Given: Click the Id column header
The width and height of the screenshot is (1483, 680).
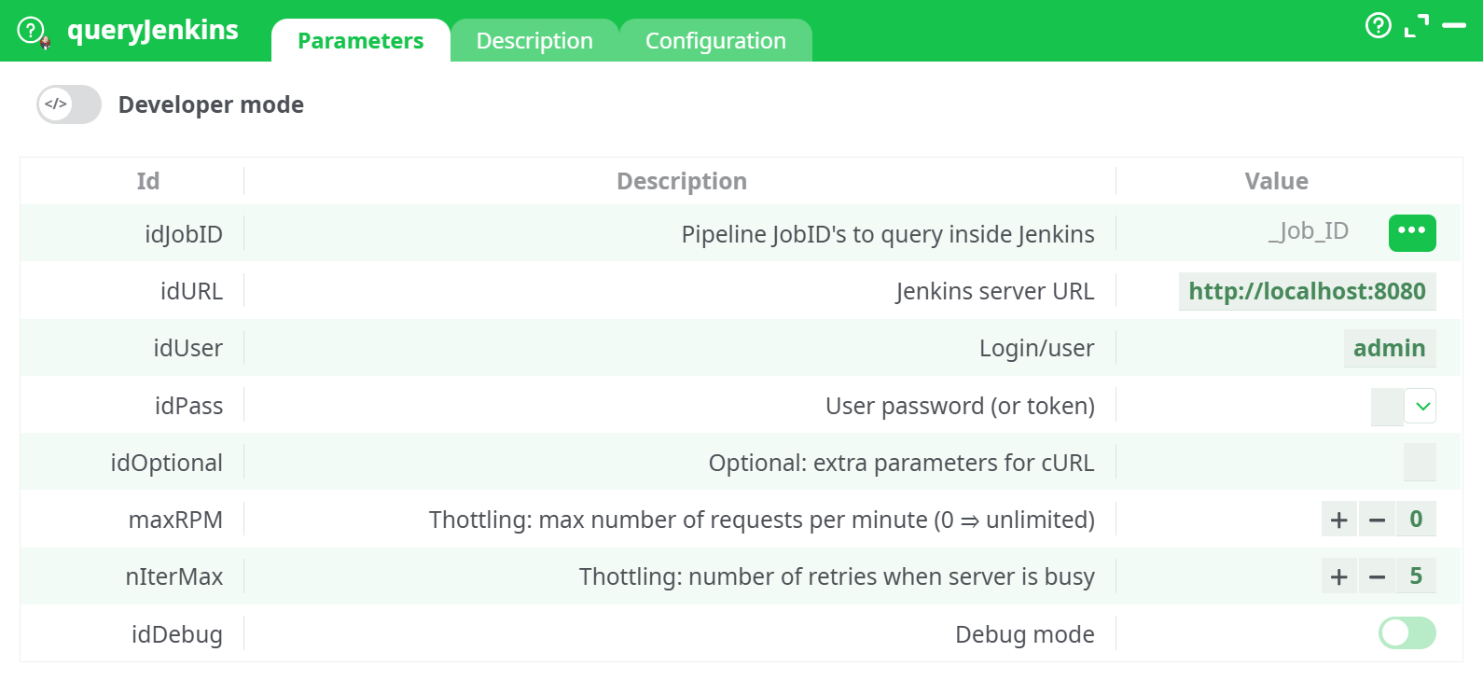Looking at the screenshot, I should tap(148, 181).
